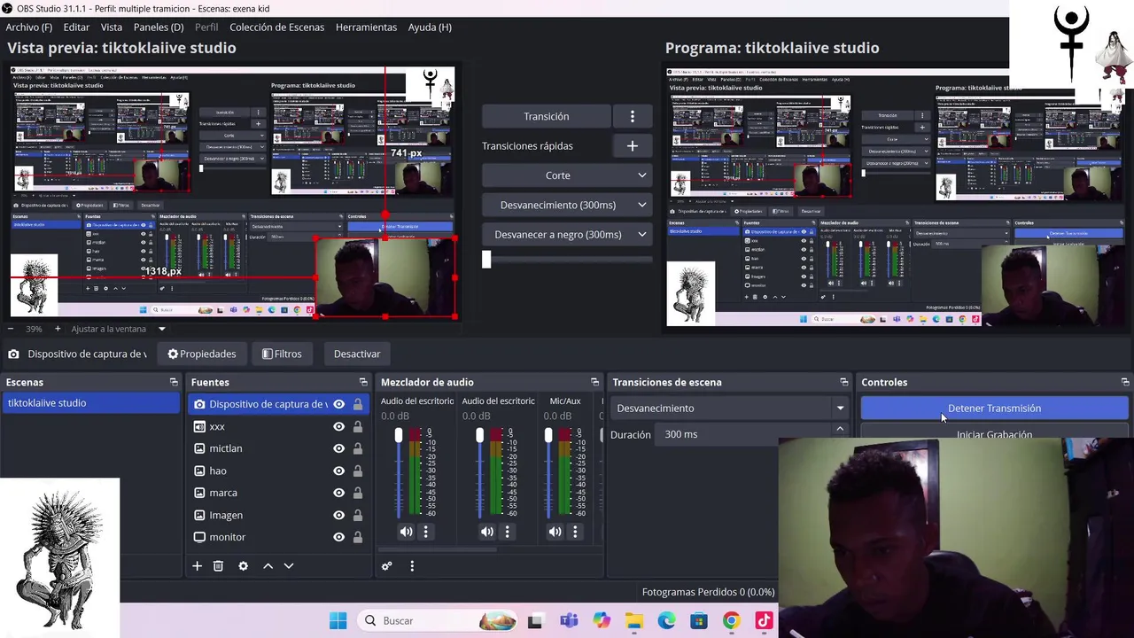Mute second Audio del escritorio channel
The height and width of the screenshot is (638, 1134).
click(x=487, y=532)
